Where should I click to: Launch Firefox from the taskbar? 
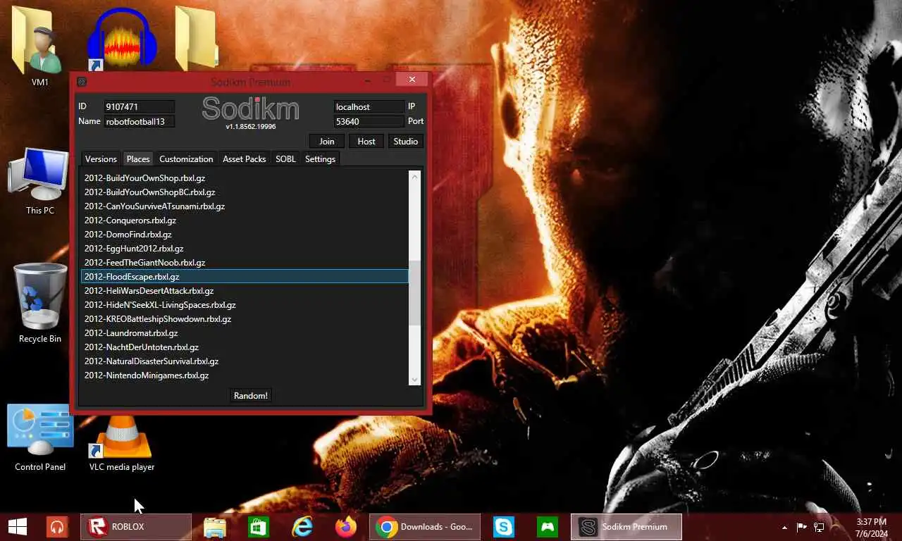pos(345,526)
